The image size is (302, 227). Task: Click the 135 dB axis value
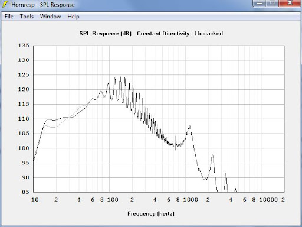tap(24, 46)
